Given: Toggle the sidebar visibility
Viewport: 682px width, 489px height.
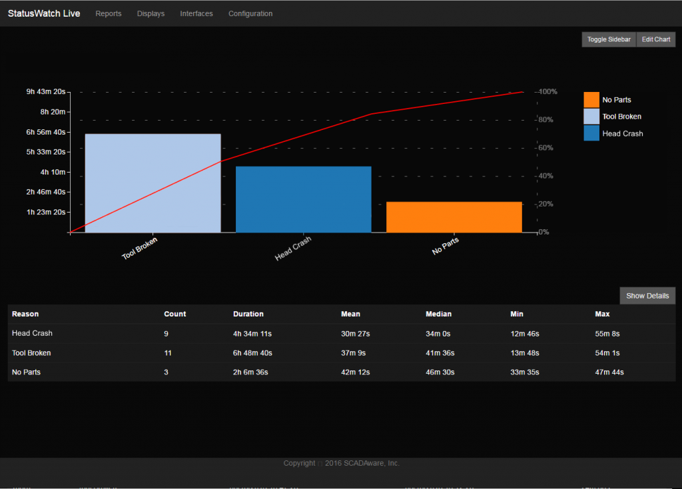Looking at the screenshot, I should coord(608,39).
